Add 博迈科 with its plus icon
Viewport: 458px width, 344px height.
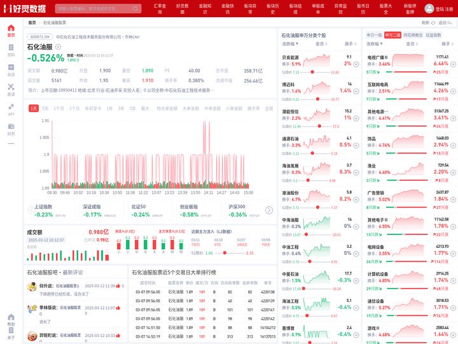click(356, 91)
